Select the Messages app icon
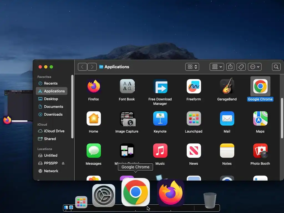The image size is (284, 213). [93, 151]
